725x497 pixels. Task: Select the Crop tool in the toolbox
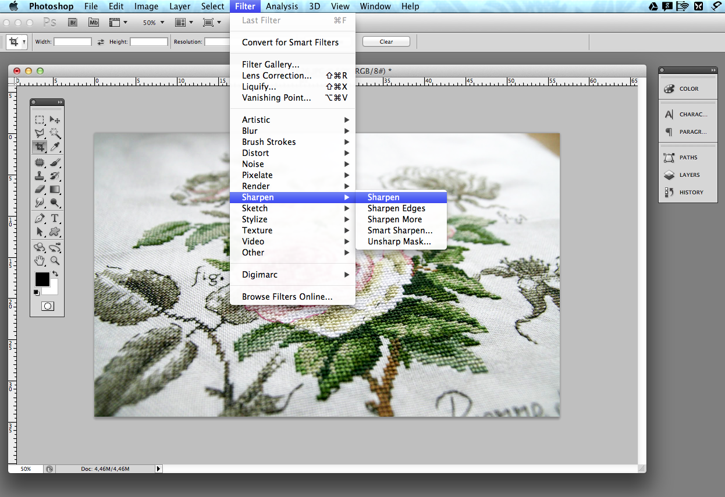40,147
